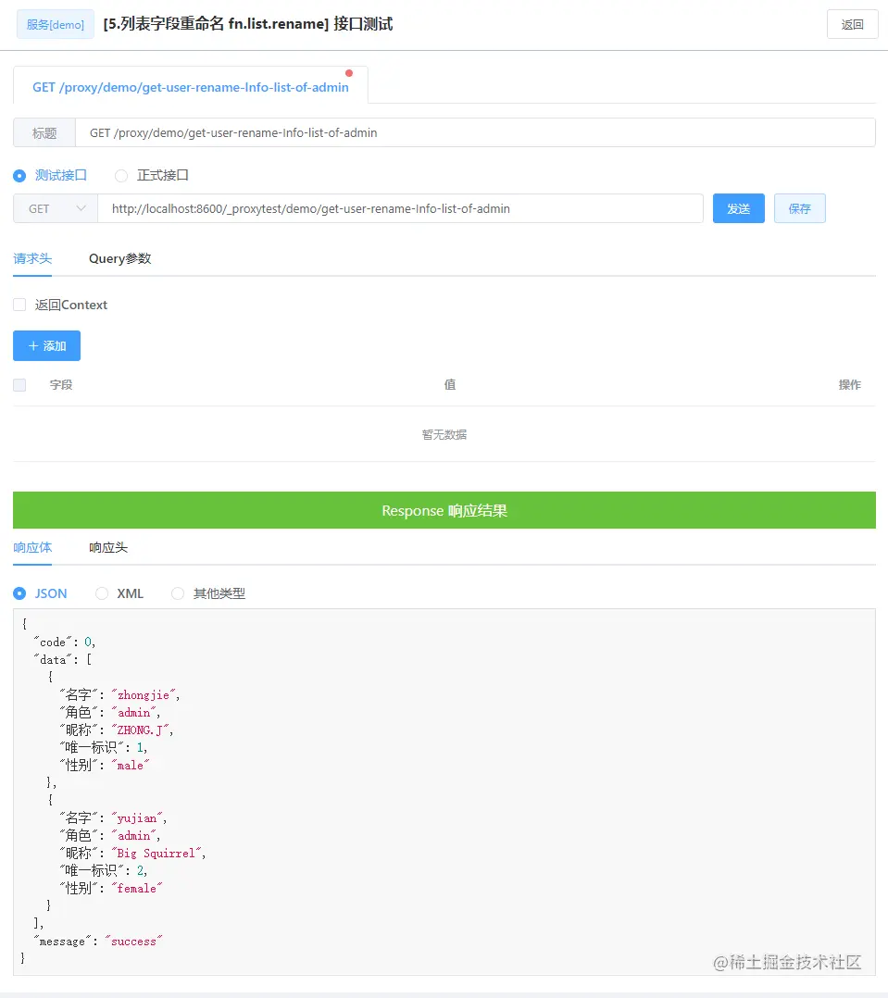The width and height of the screenshot is (888, 998).
Task: Select the XML format radio button
Action: (102, 593)
